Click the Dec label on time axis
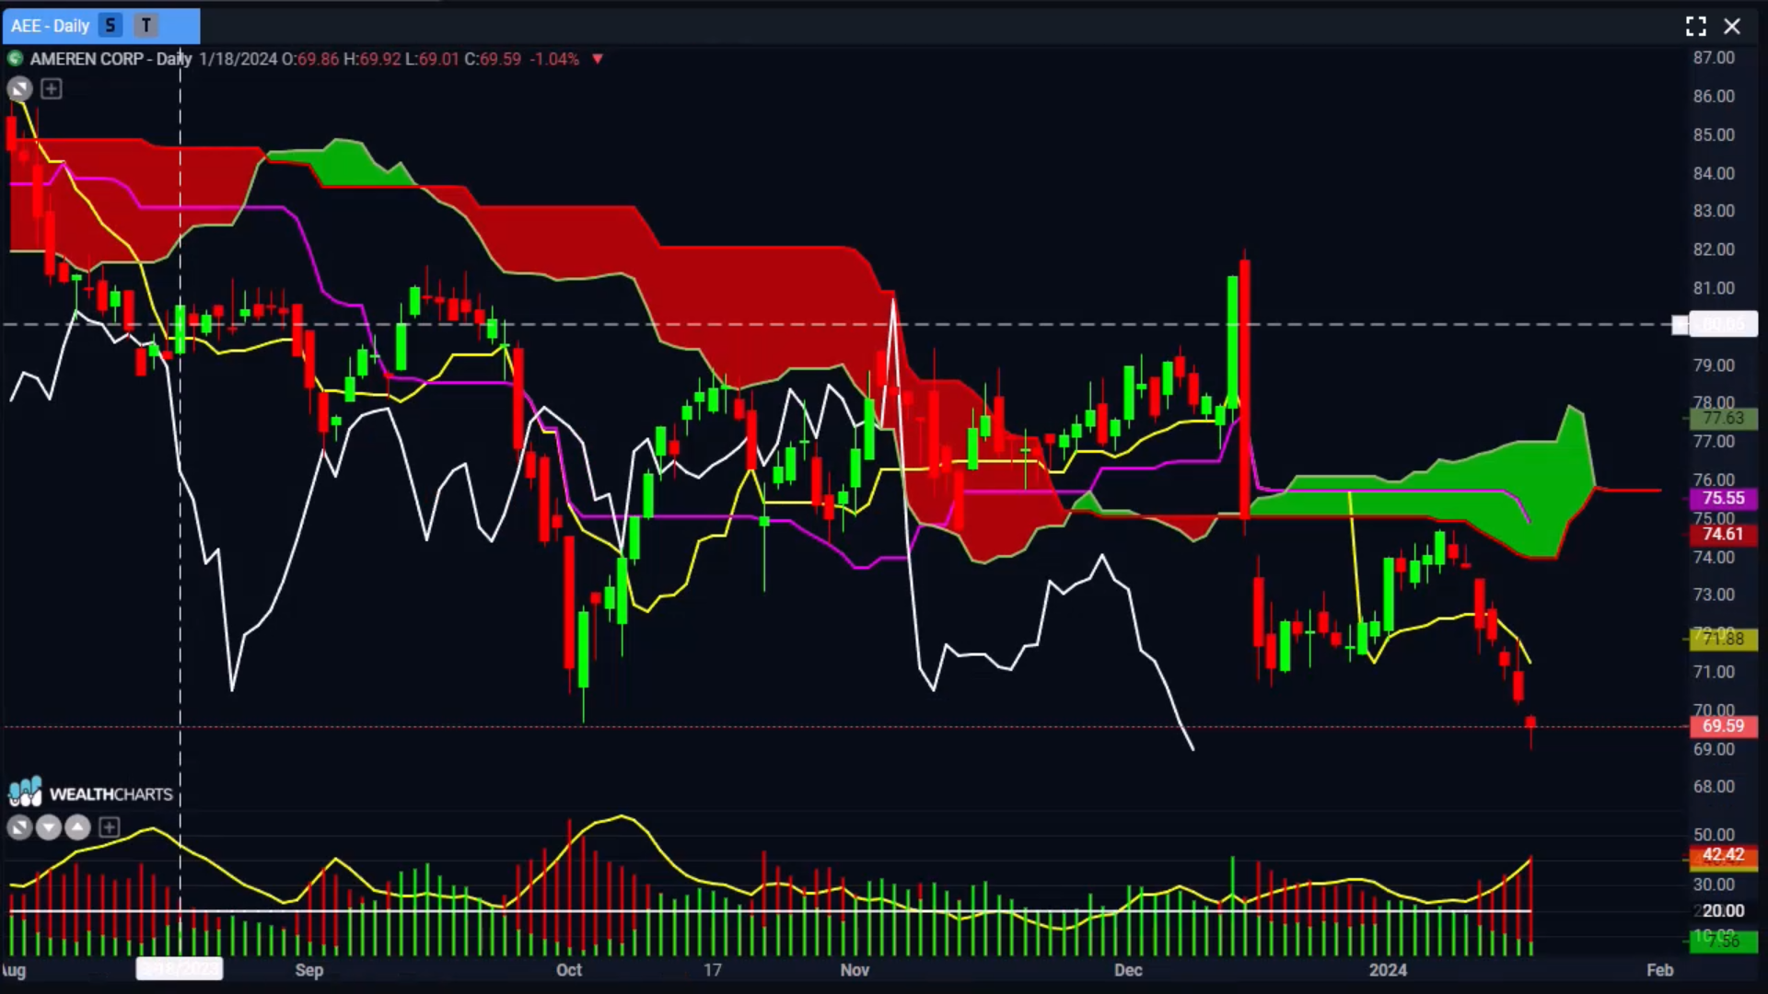This screenshot has height=994, width=1768. [x=1128, y=970]
